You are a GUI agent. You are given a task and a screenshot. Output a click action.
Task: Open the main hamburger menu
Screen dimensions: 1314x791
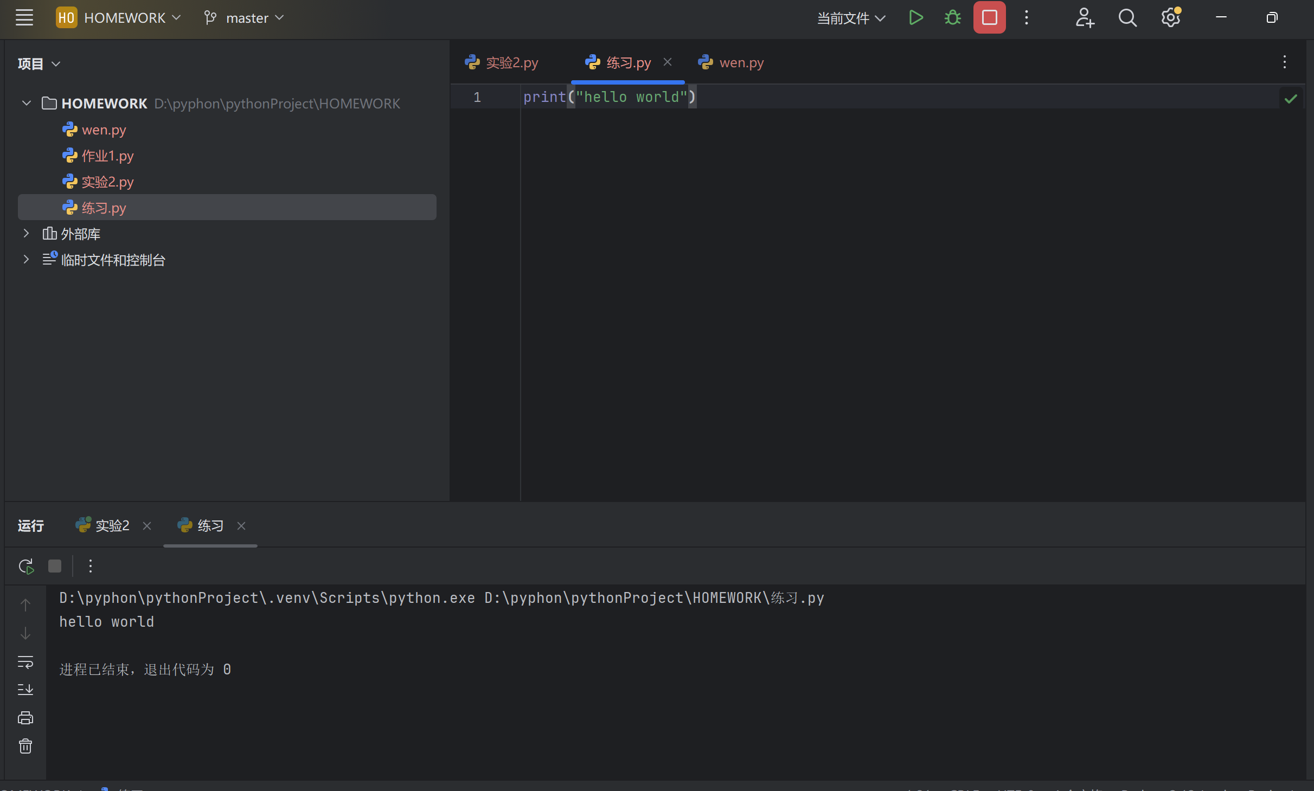point(24,18)
